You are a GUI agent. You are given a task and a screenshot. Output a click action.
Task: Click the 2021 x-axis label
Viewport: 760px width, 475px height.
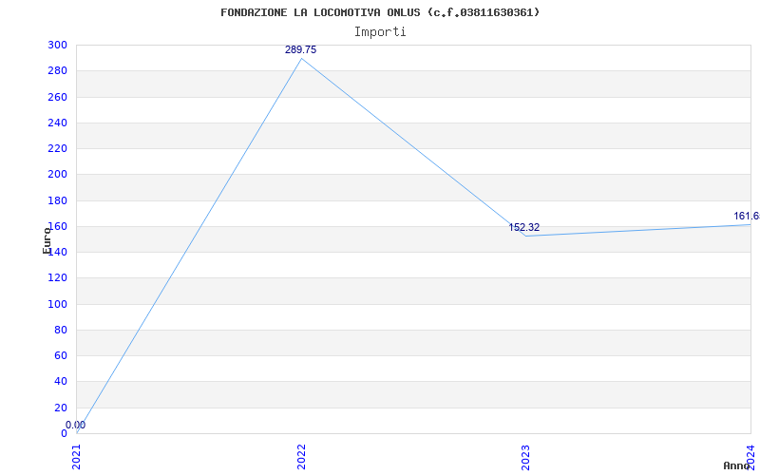click(77, 457)
